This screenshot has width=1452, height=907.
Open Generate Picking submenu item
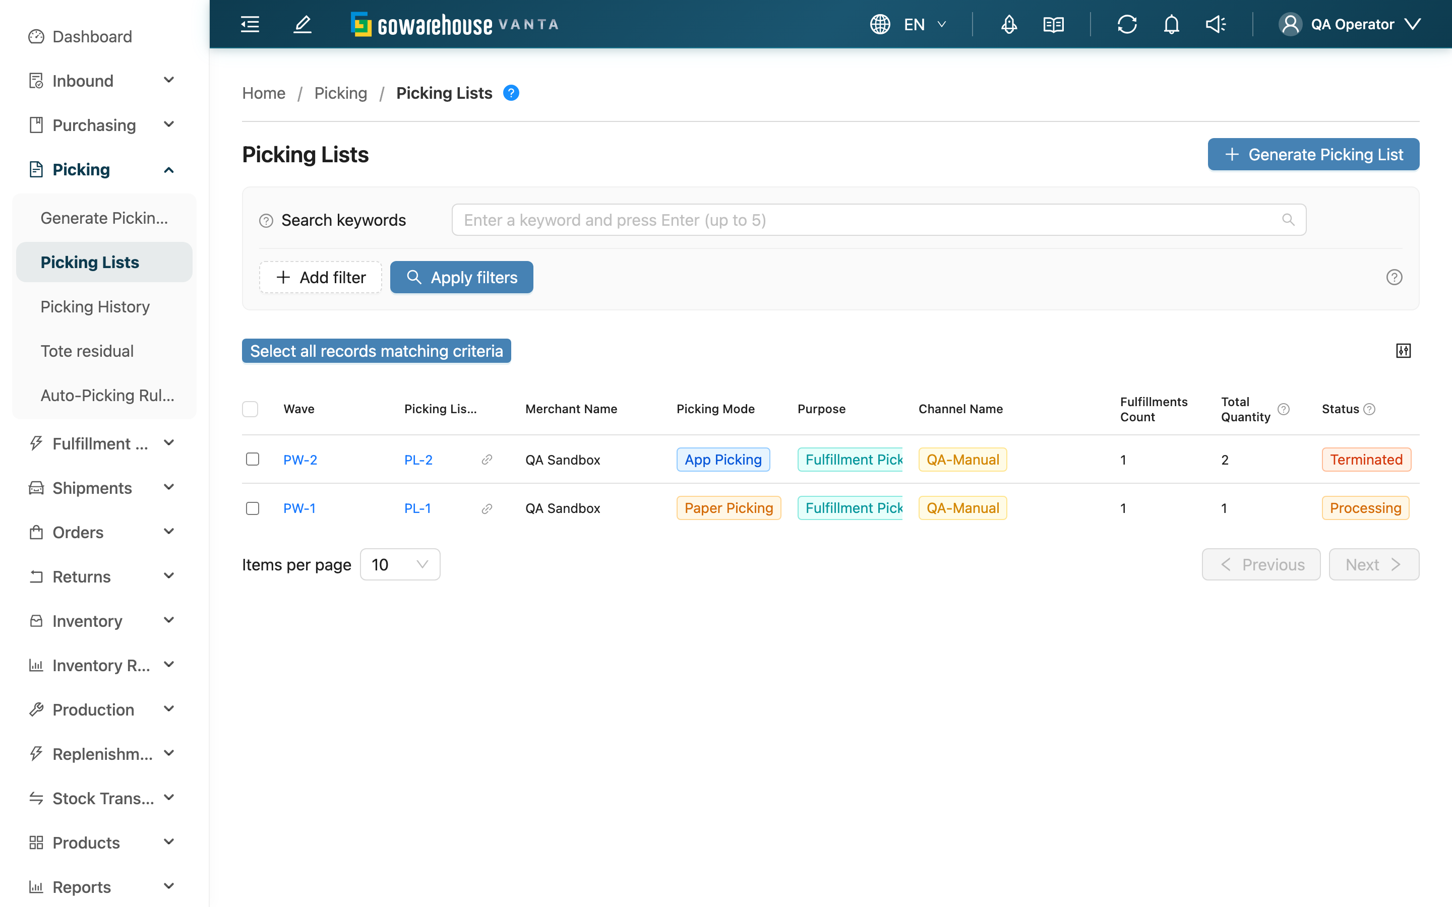(x=104, y=218)
